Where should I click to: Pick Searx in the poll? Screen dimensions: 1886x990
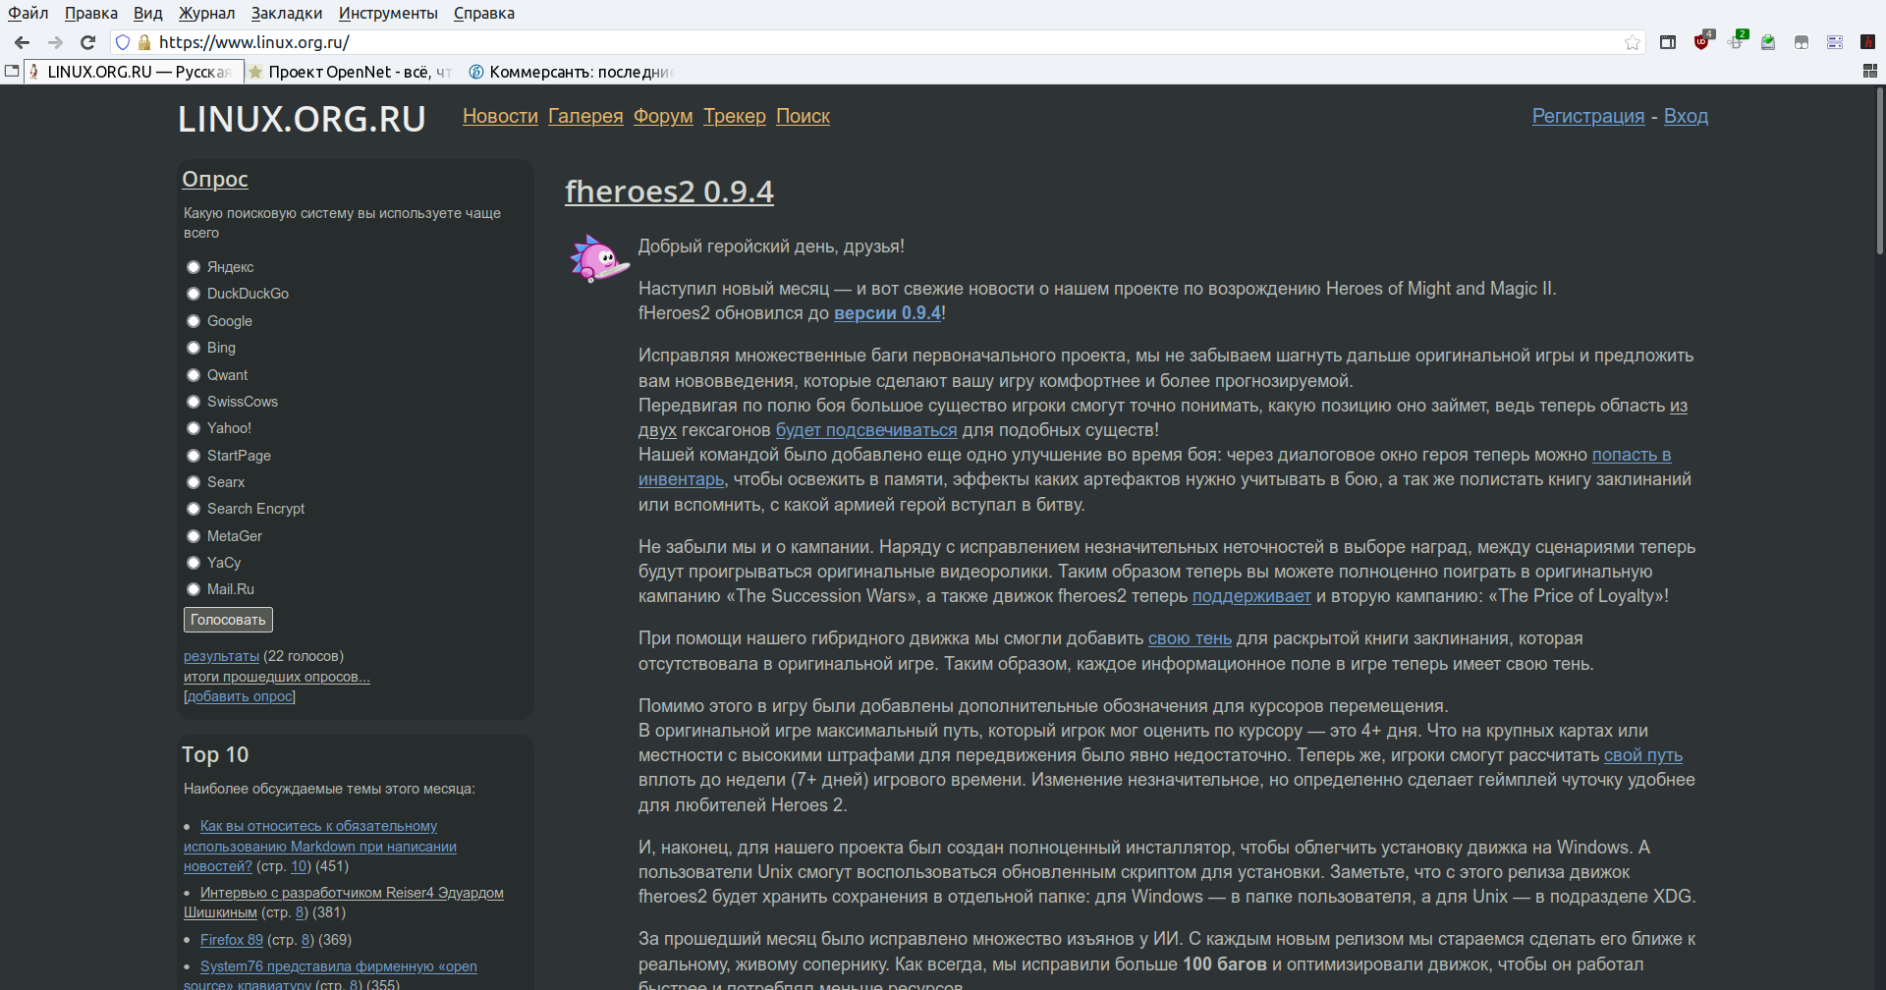pos(194,482)
